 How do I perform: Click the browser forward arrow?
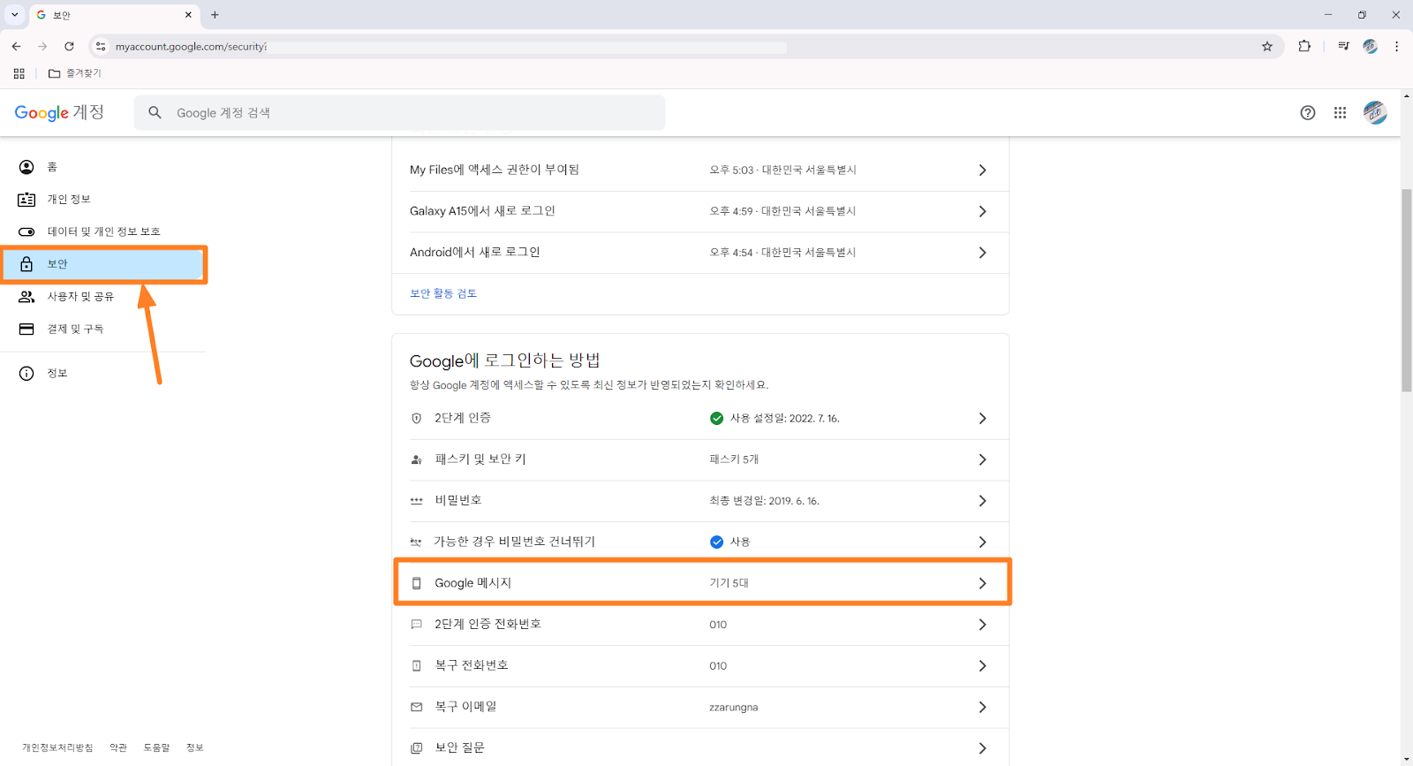point(42,46)
